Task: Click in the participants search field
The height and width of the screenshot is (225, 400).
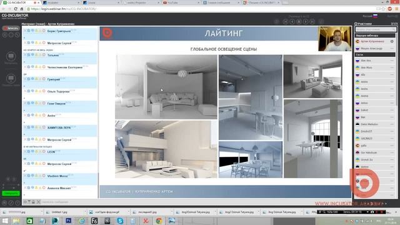Action: 375,29
